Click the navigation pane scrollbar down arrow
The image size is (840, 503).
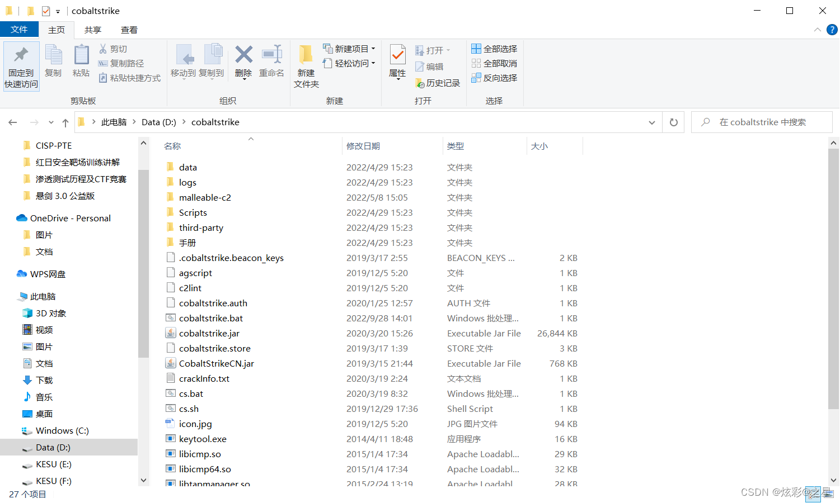[x=143, y=480]
